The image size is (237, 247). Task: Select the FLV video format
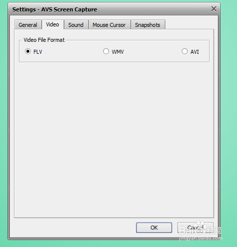point(33,52)
